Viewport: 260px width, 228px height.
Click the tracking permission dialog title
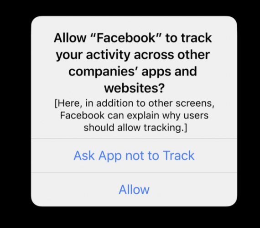point(133,63)
